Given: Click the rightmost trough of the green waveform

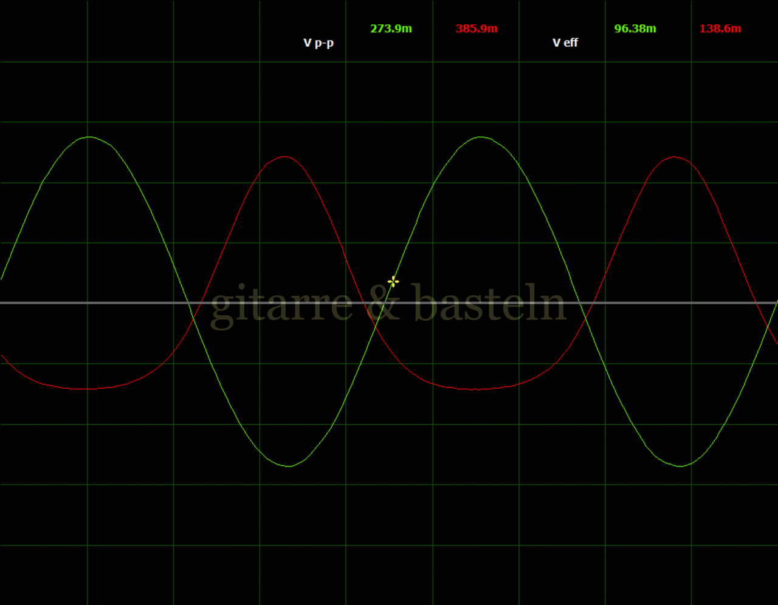Looking at the screenshot, I should pyautogui.click(x=680, y=466).
